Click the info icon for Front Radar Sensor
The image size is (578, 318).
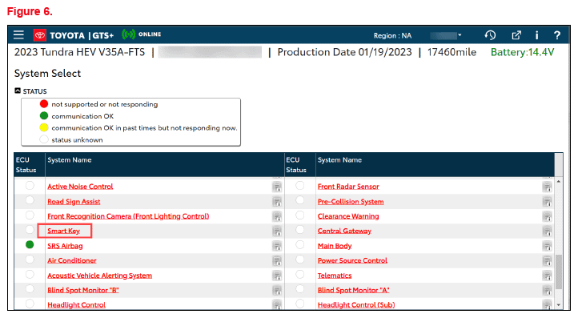[x=547, y=187]
